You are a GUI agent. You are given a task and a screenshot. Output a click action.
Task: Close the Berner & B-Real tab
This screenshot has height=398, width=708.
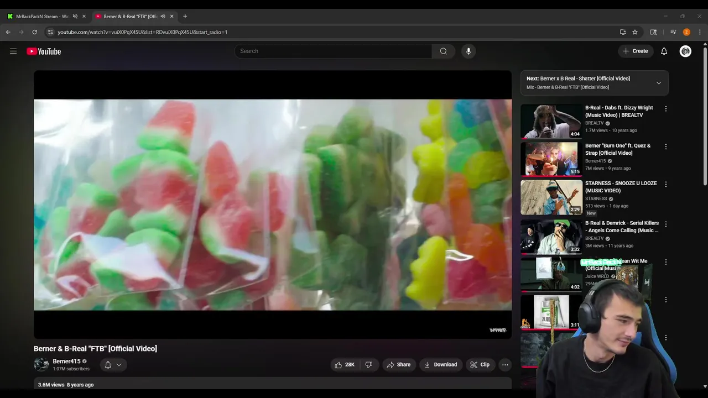tap(171, 17)
